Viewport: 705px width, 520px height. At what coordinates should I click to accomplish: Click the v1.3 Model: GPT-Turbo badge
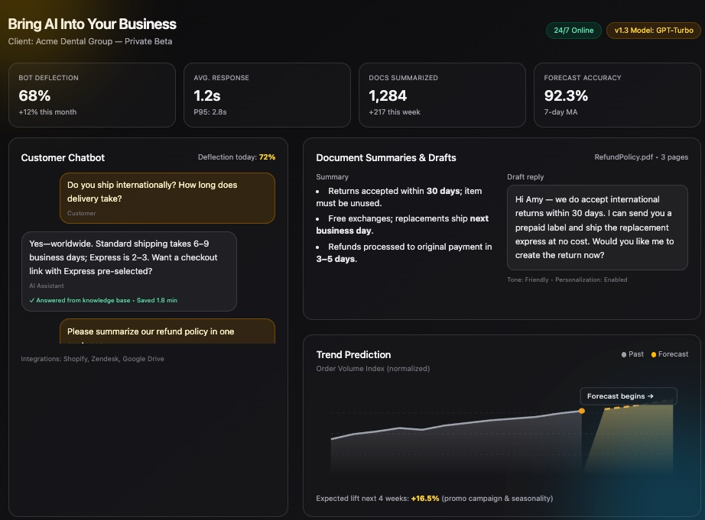[654, 31]
